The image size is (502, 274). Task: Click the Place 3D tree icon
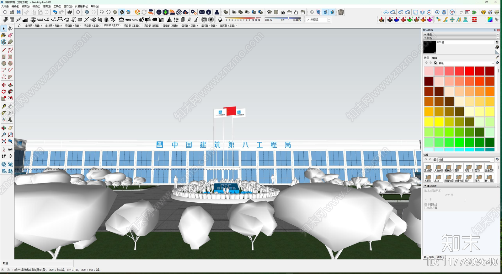tap(165, 12)
